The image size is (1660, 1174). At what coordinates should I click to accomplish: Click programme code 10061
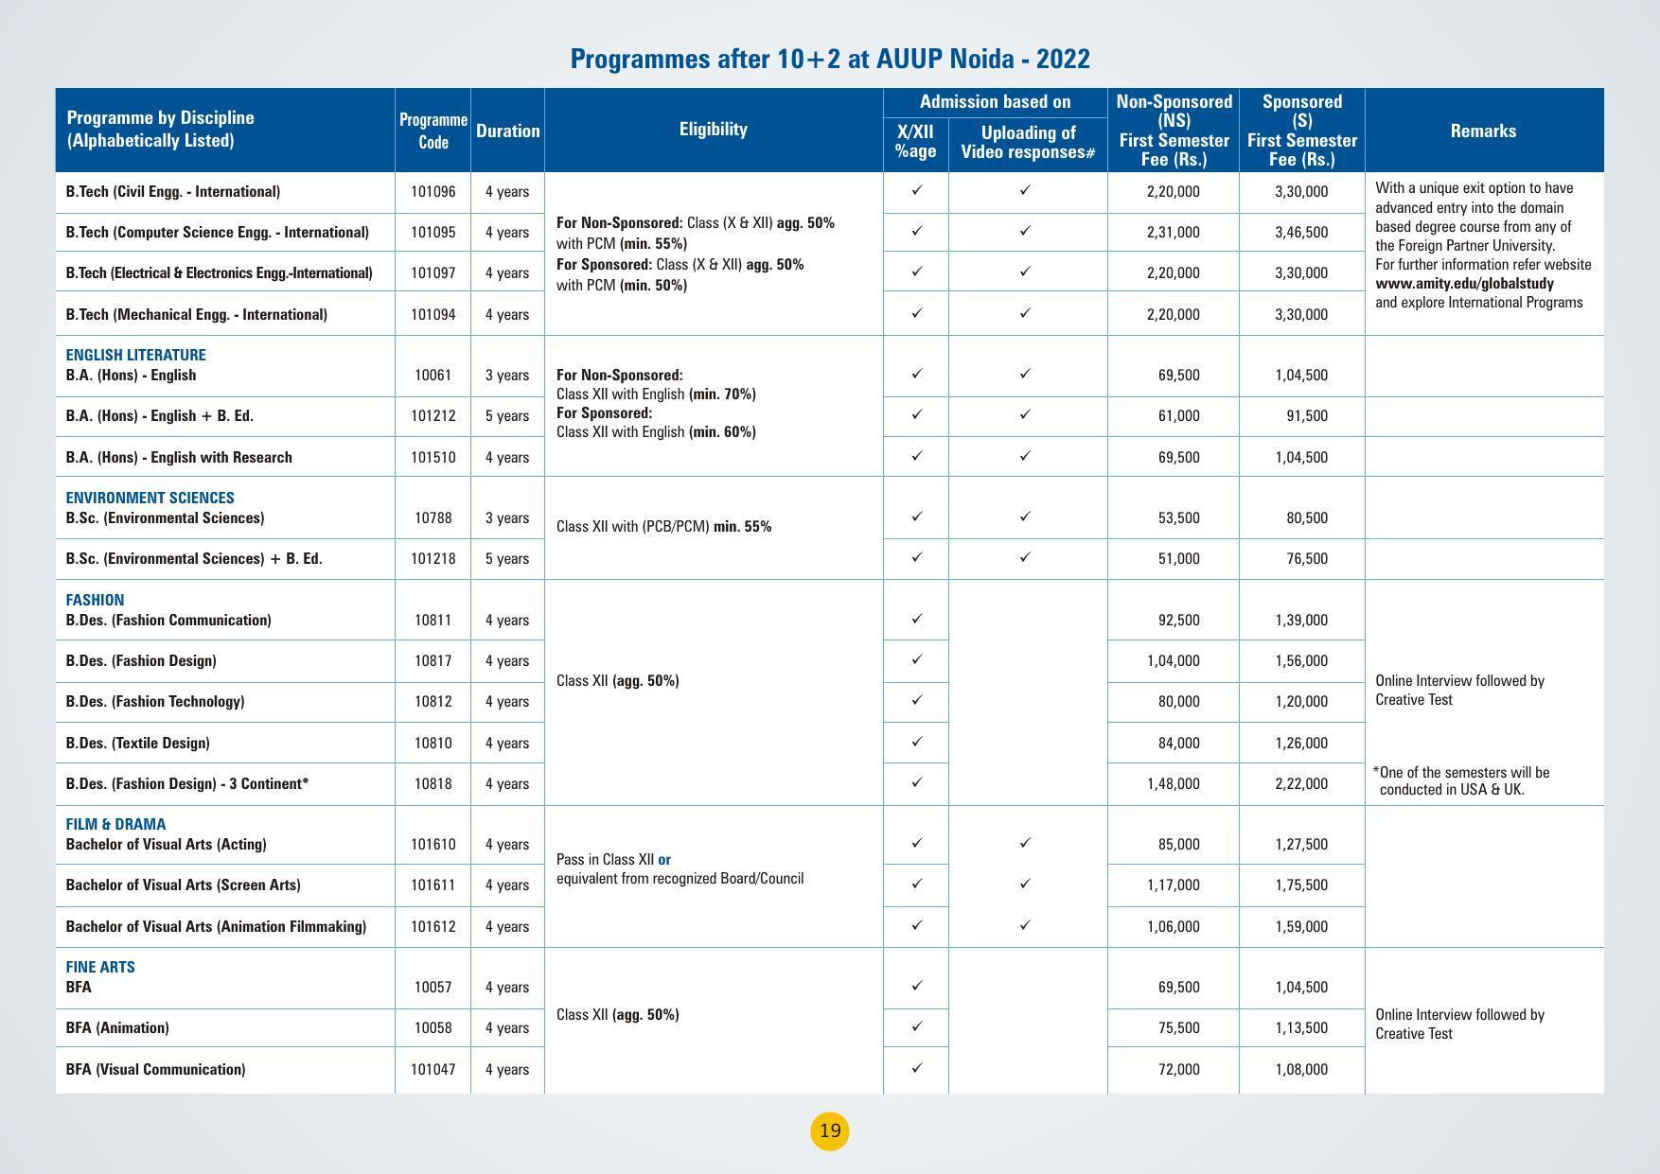pyautogui.click(x=433, y=375)
